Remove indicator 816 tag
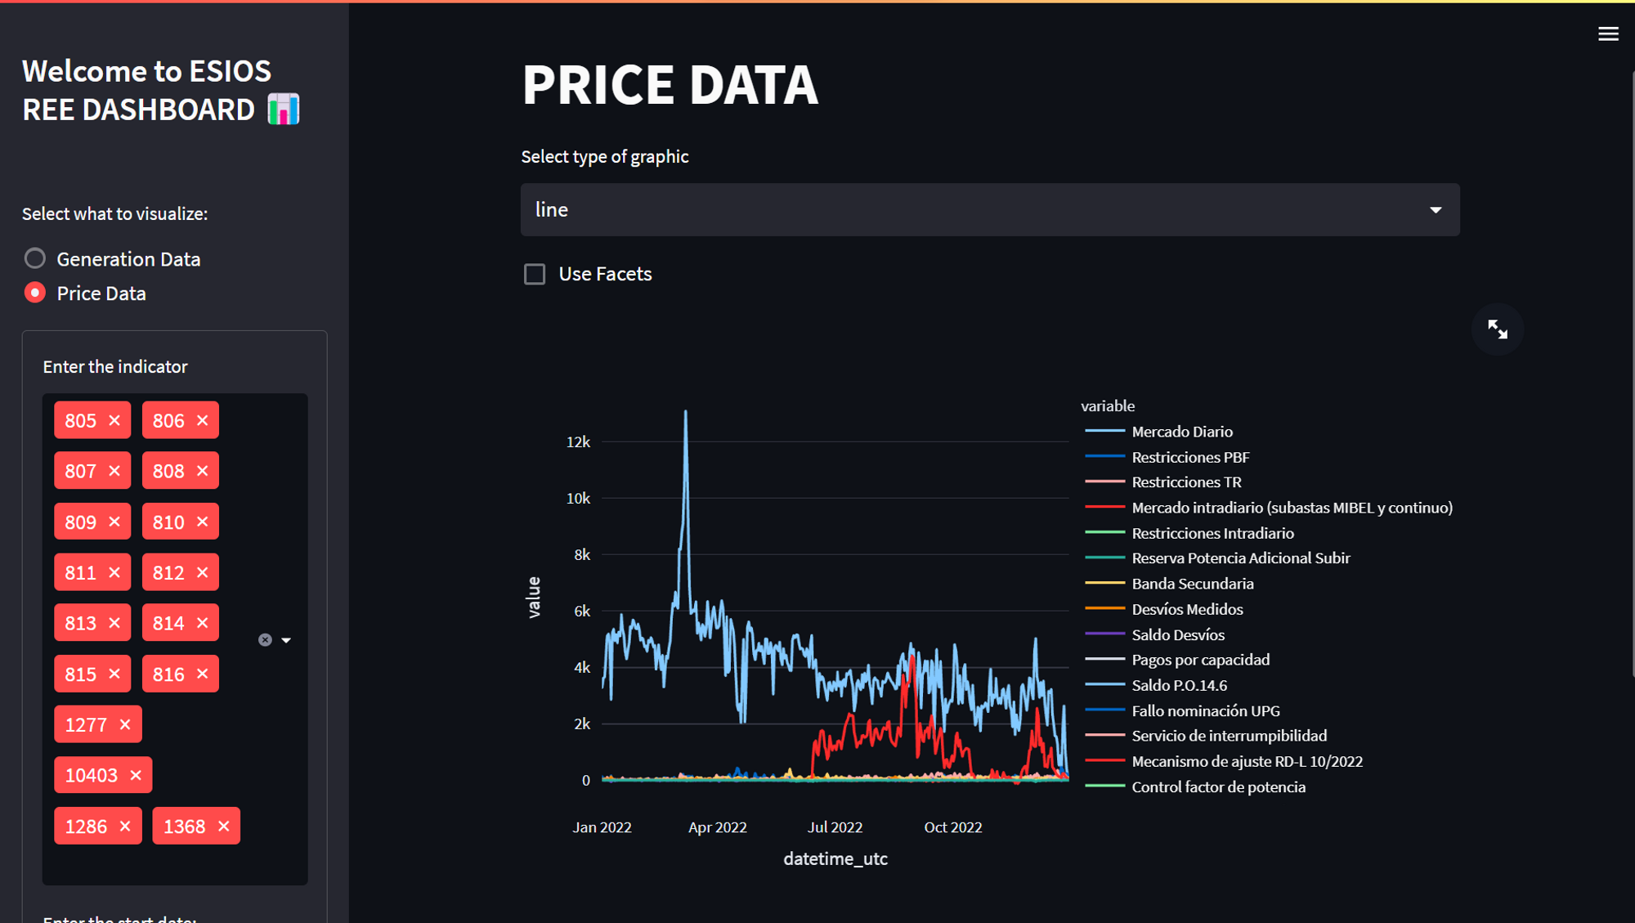Viewport: 1635px width, 923px height. (203, 674)
